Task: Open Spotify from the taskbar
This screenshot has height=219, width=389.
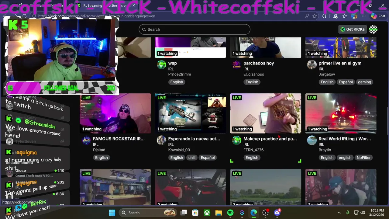Action: (230, 213)
